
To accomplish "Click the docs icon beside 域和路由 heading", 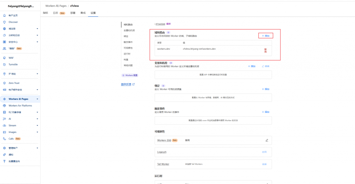I will [x=168, y=32].
